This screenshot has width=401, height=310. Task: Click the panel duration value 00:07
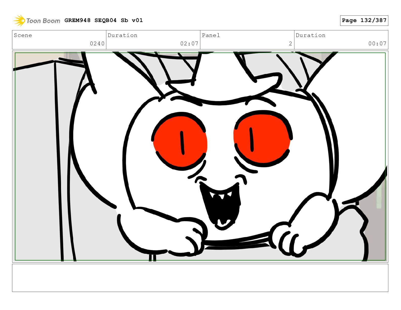tap(377, 44)
